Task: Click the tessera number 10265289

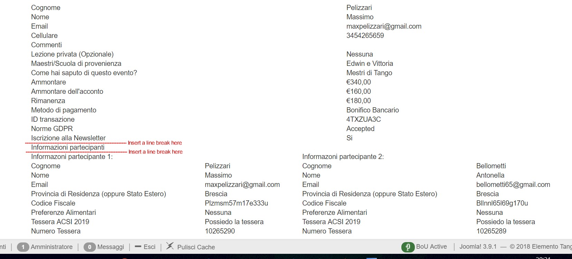Action: (x=491, y=231)
